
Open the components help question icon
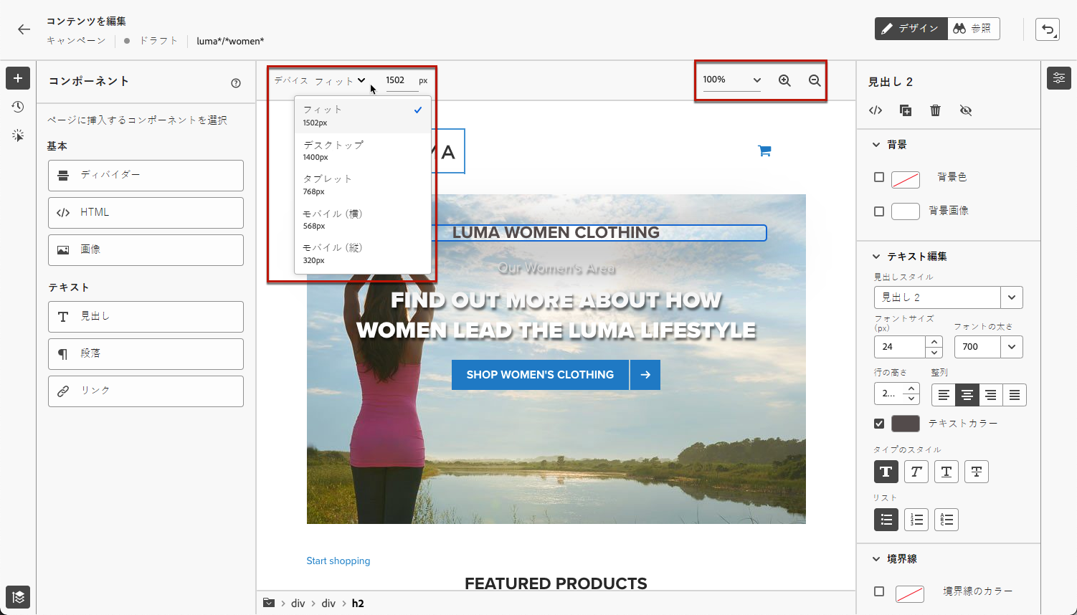236,83
